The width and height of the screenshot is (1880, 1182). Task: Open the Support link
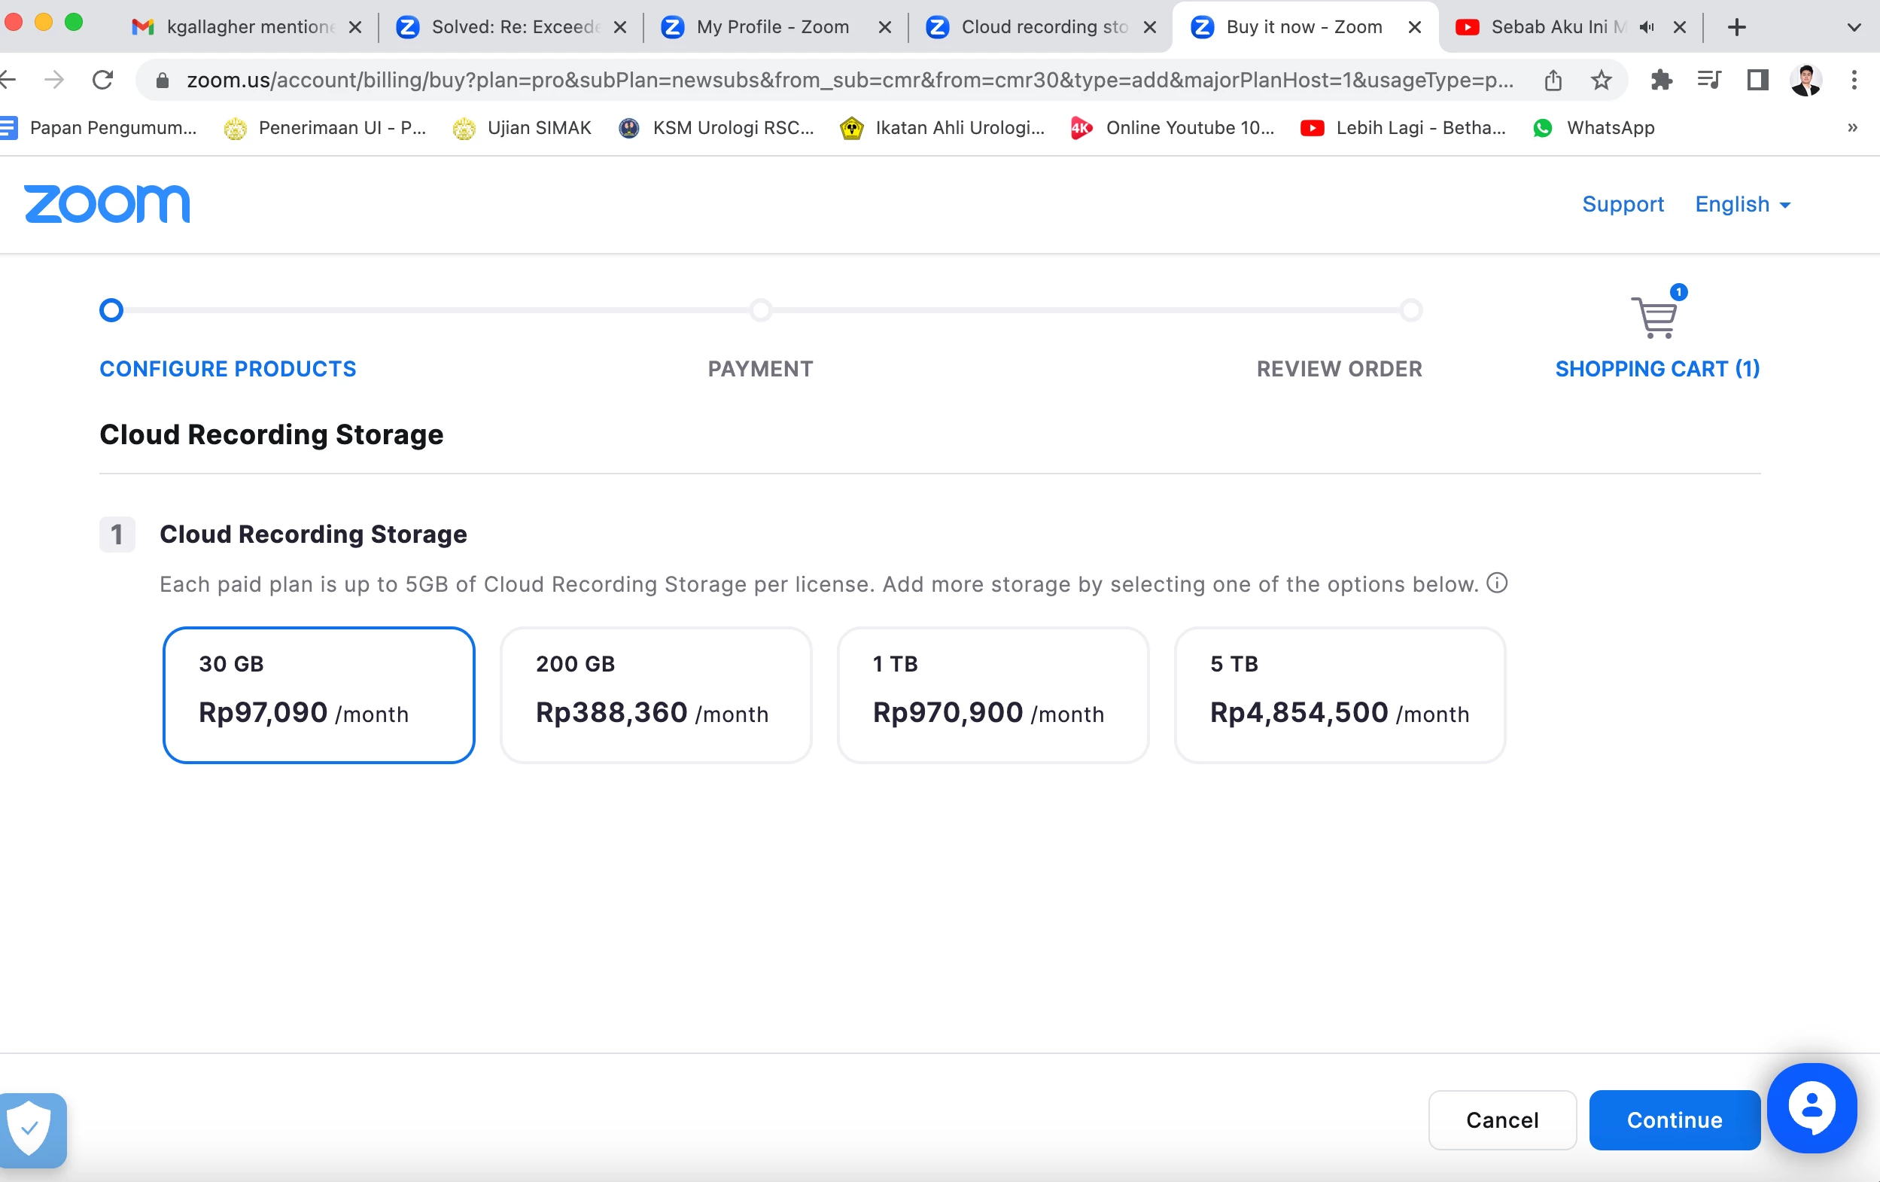1623,205
